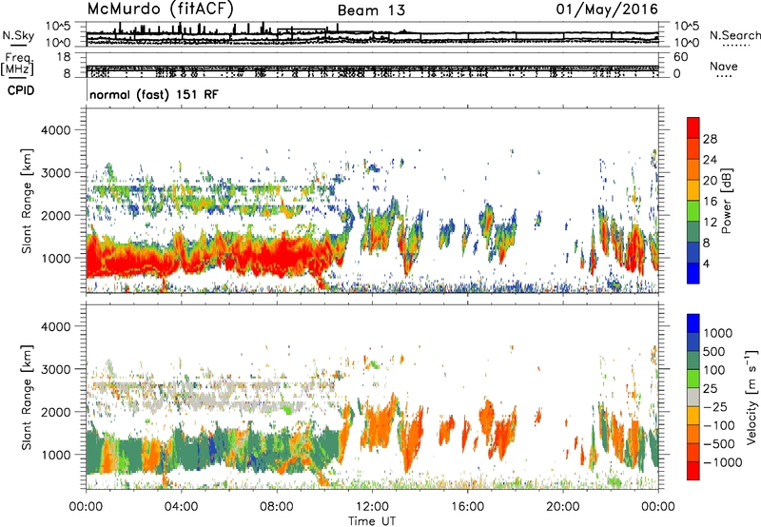
Task: Click the "2000" tick of the Power panel
Action: [x=55, y=215]
